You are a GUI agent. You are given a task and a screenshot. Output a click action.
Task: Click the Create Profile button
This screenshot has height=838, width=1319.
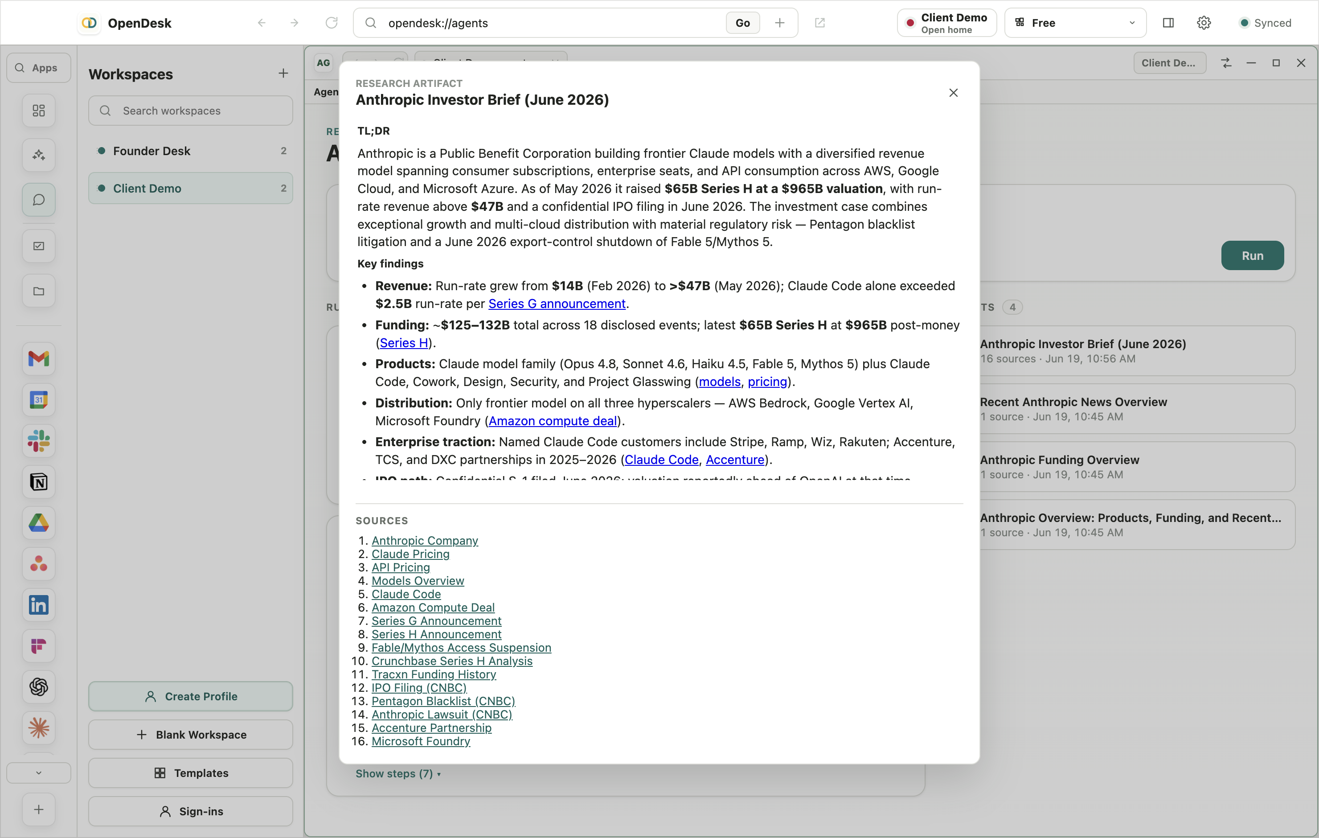(191, 697)
